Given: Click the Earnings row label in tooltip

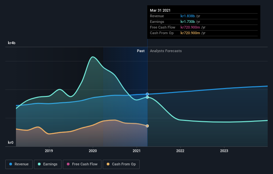Looking at the screenshot, I should coord(157,22).
